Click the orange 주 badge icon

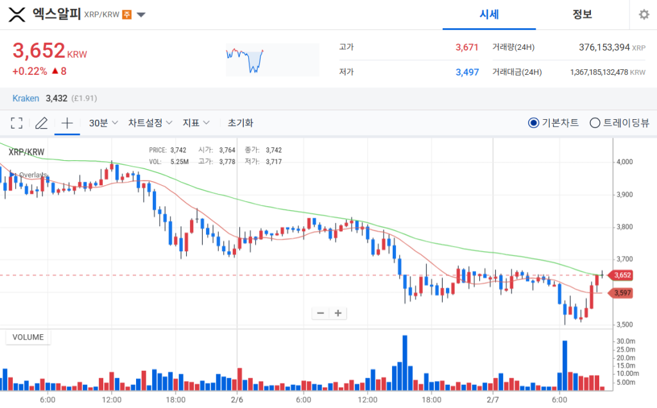[x=126, y=15]
